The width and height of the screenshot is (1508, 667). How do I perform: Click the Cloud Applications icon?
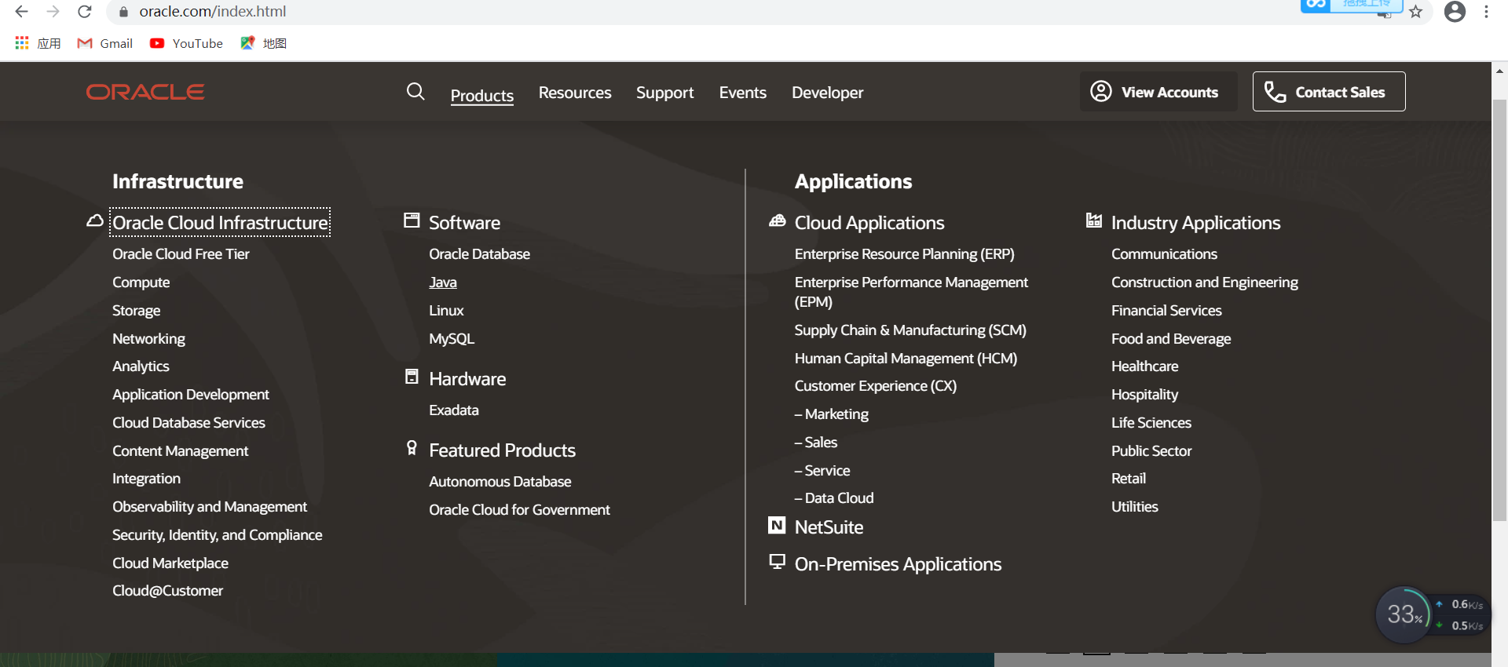click(x=778, y=221)
